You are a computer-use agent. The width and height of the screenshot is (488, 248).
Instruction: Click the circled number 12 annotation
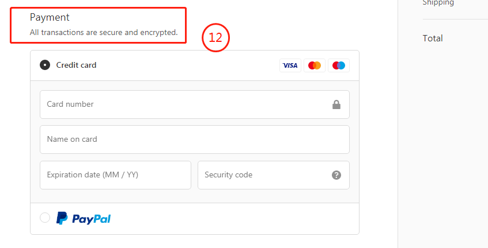click(215, 37)
